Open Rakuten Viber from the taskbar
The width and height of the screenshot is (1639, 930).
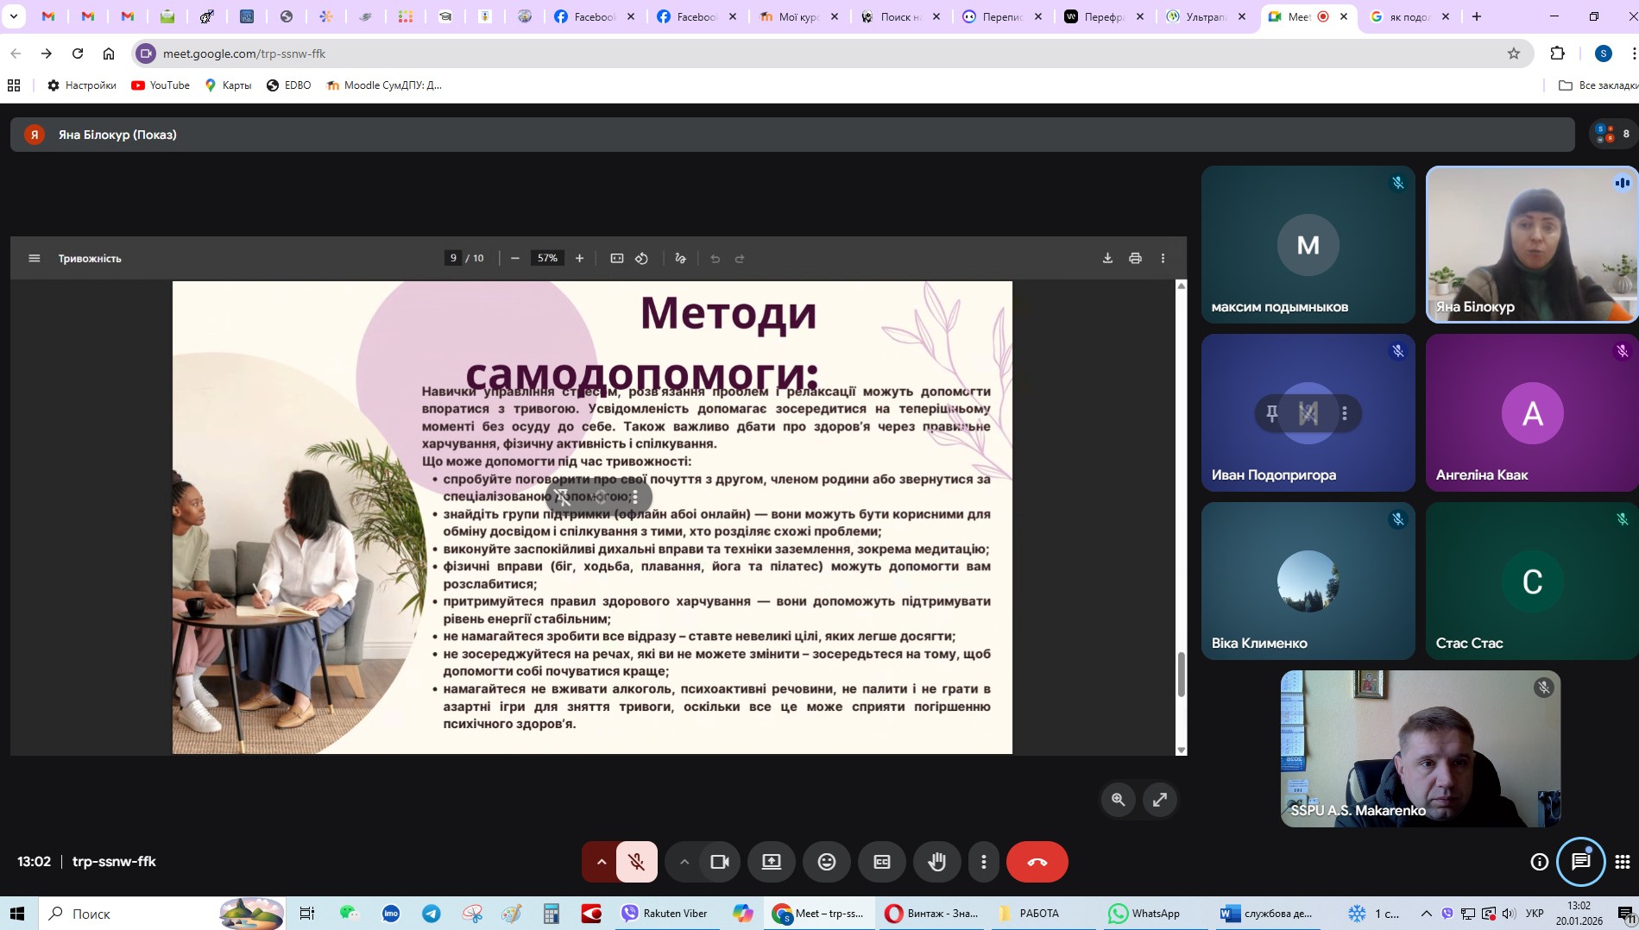(x=665, y=914)
